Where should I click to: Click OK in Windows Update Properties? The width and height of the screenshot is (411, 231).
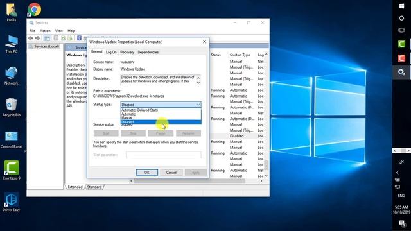[x=147, y=173]
